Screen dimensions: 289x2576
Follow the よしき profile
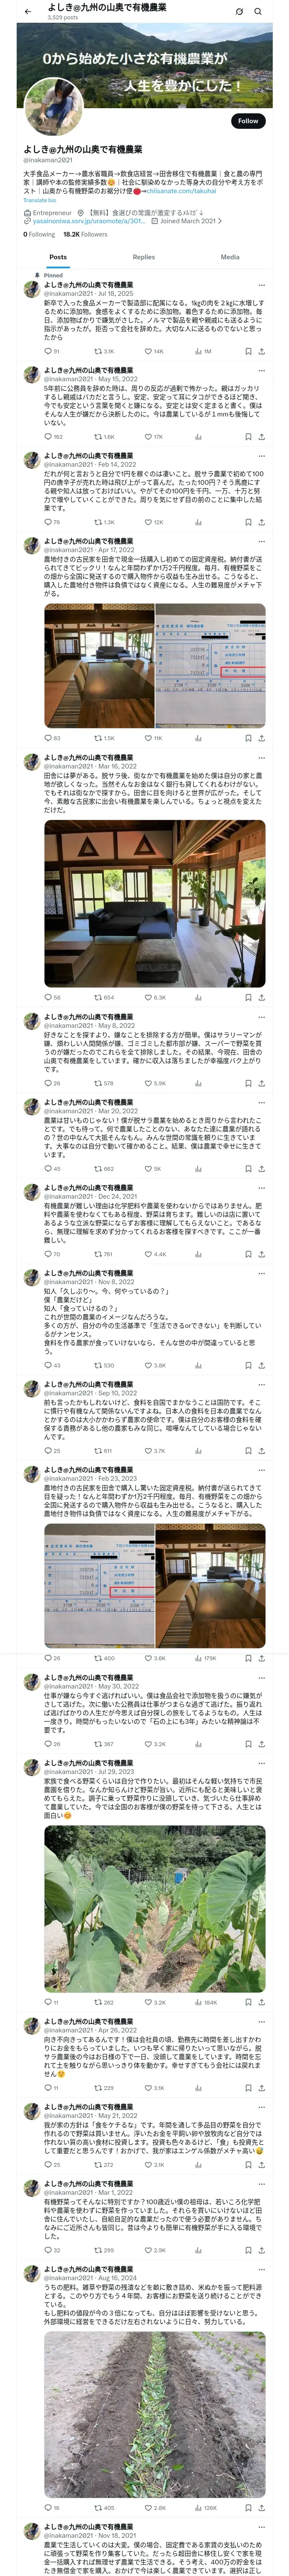point(247,120)
